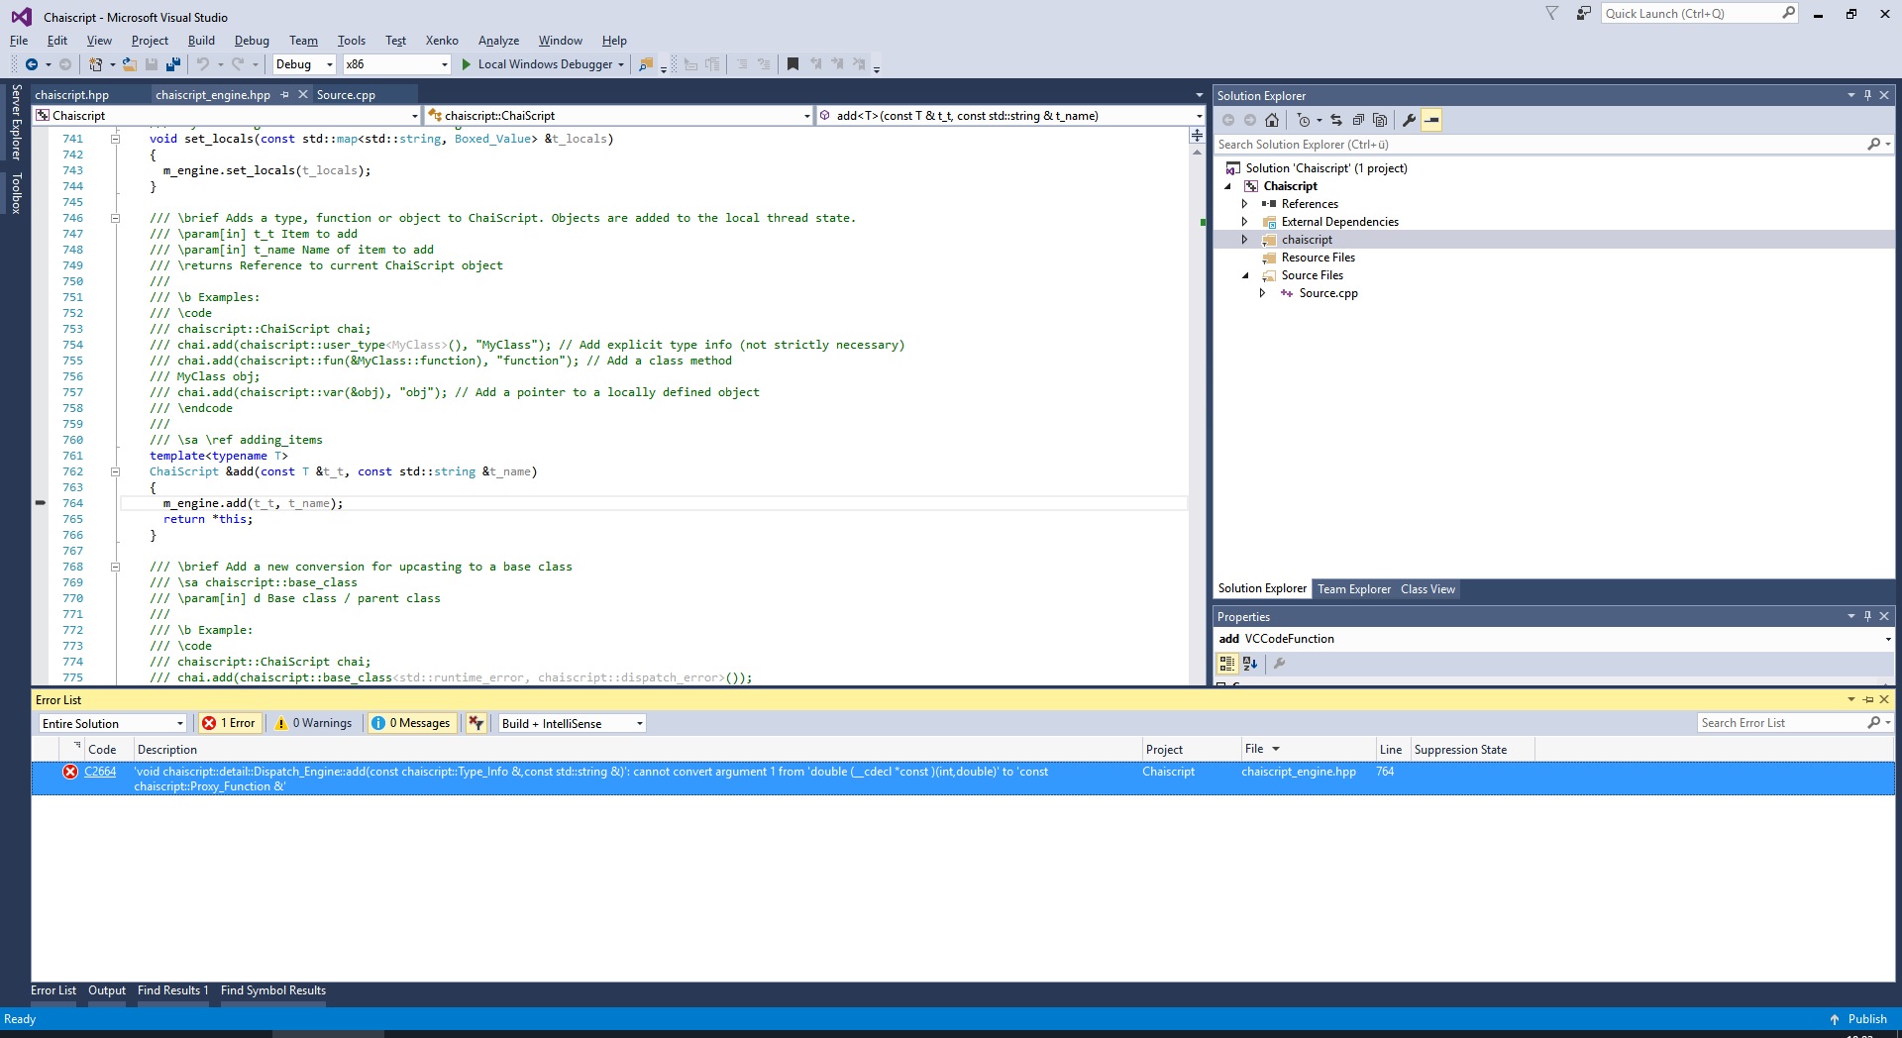Switch to the Output tab

pos(107,990)
